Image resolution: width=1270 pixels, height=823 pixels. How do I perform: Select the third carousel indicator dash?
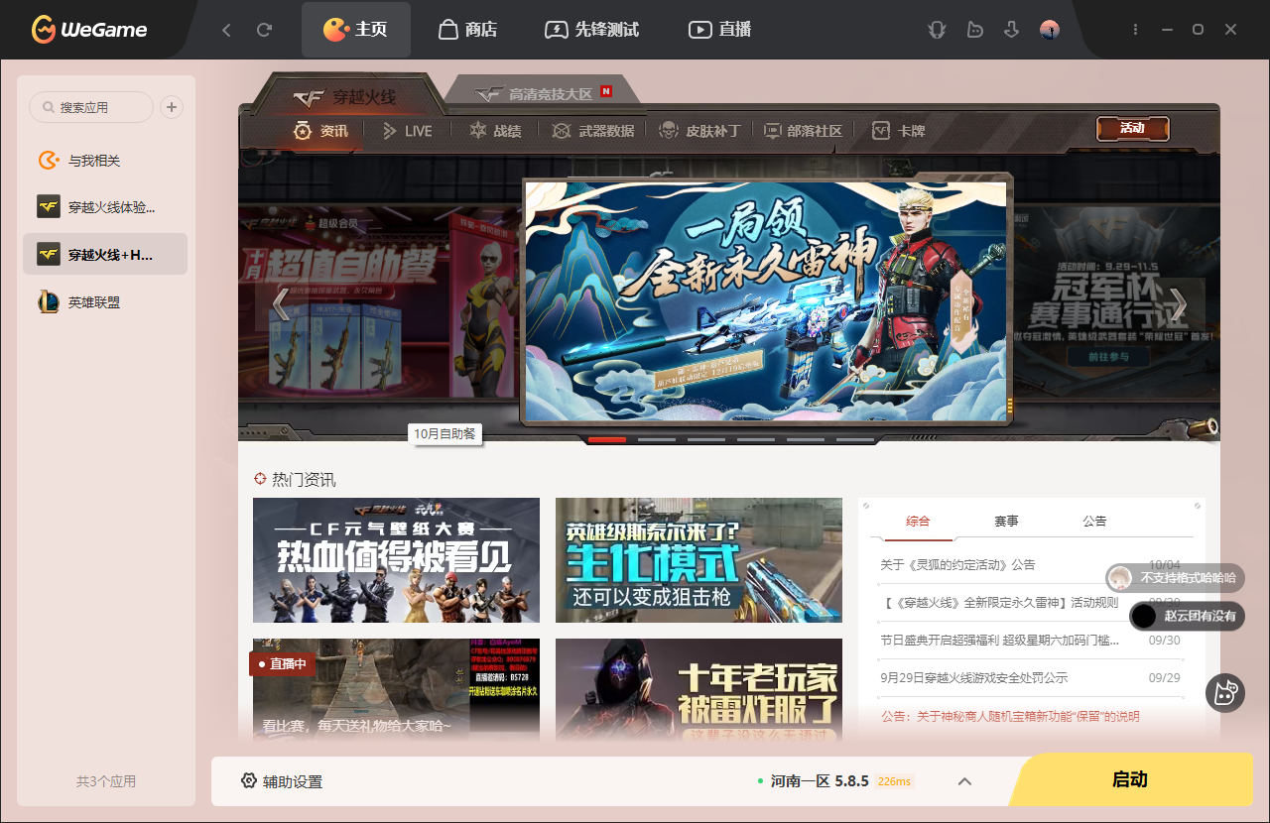tap(706, 439)
